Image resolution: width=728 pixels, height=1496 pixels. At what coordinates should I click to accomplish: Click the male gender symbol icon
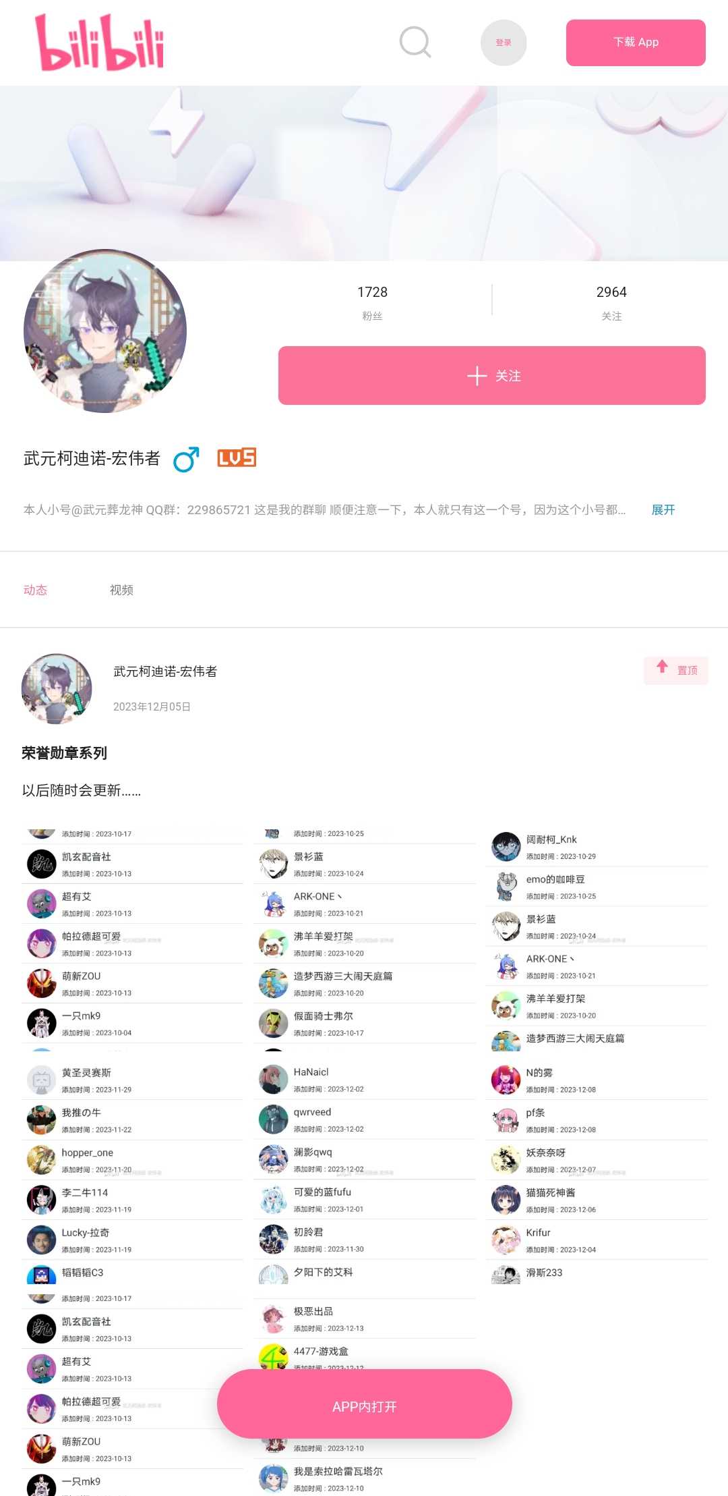coord(187,459)
